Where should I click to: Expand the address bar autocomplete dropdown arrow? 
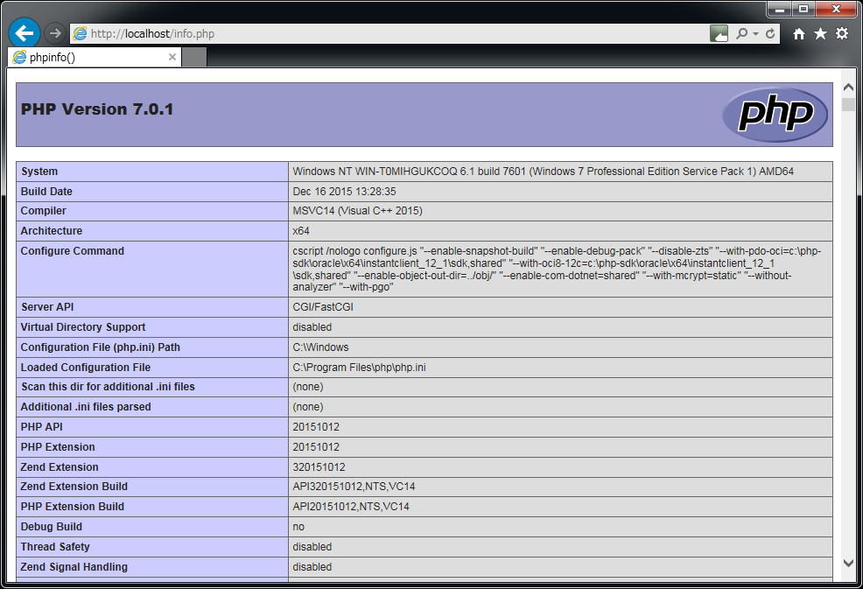point(755,33)
